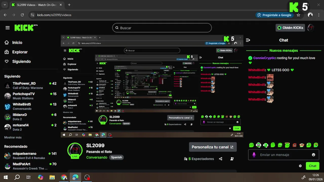Screen dimensions: 324x182
Task: Click the Obtén KICKs button
Action: click(290, 28)
